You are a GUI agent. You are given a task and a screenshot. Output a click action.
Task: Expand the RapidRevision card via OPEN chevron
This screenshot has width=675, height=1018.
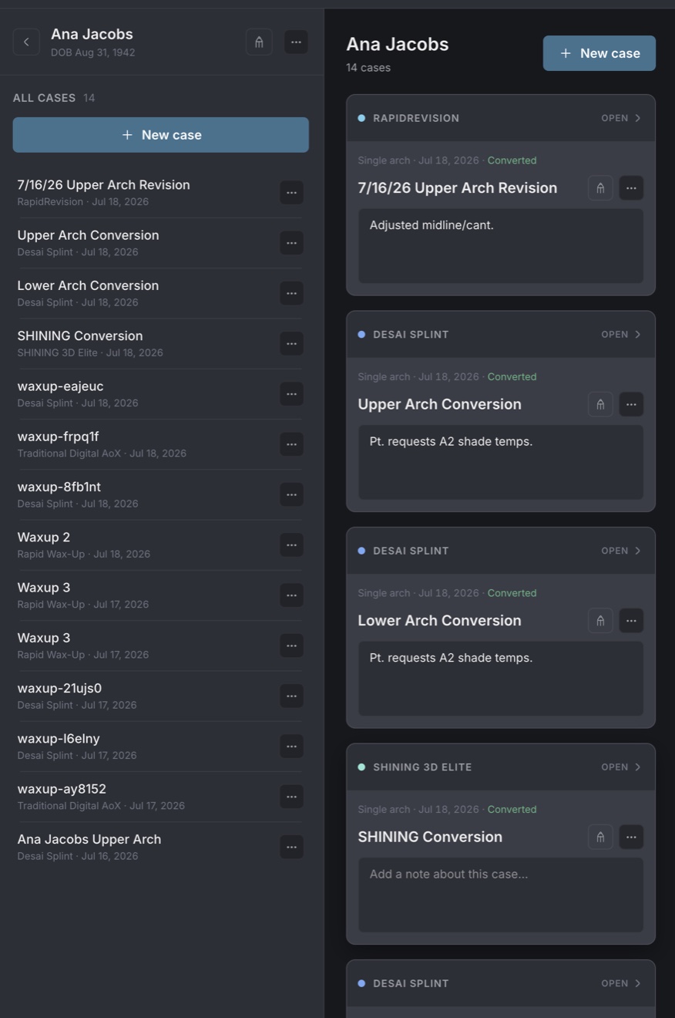pos(621,118)
